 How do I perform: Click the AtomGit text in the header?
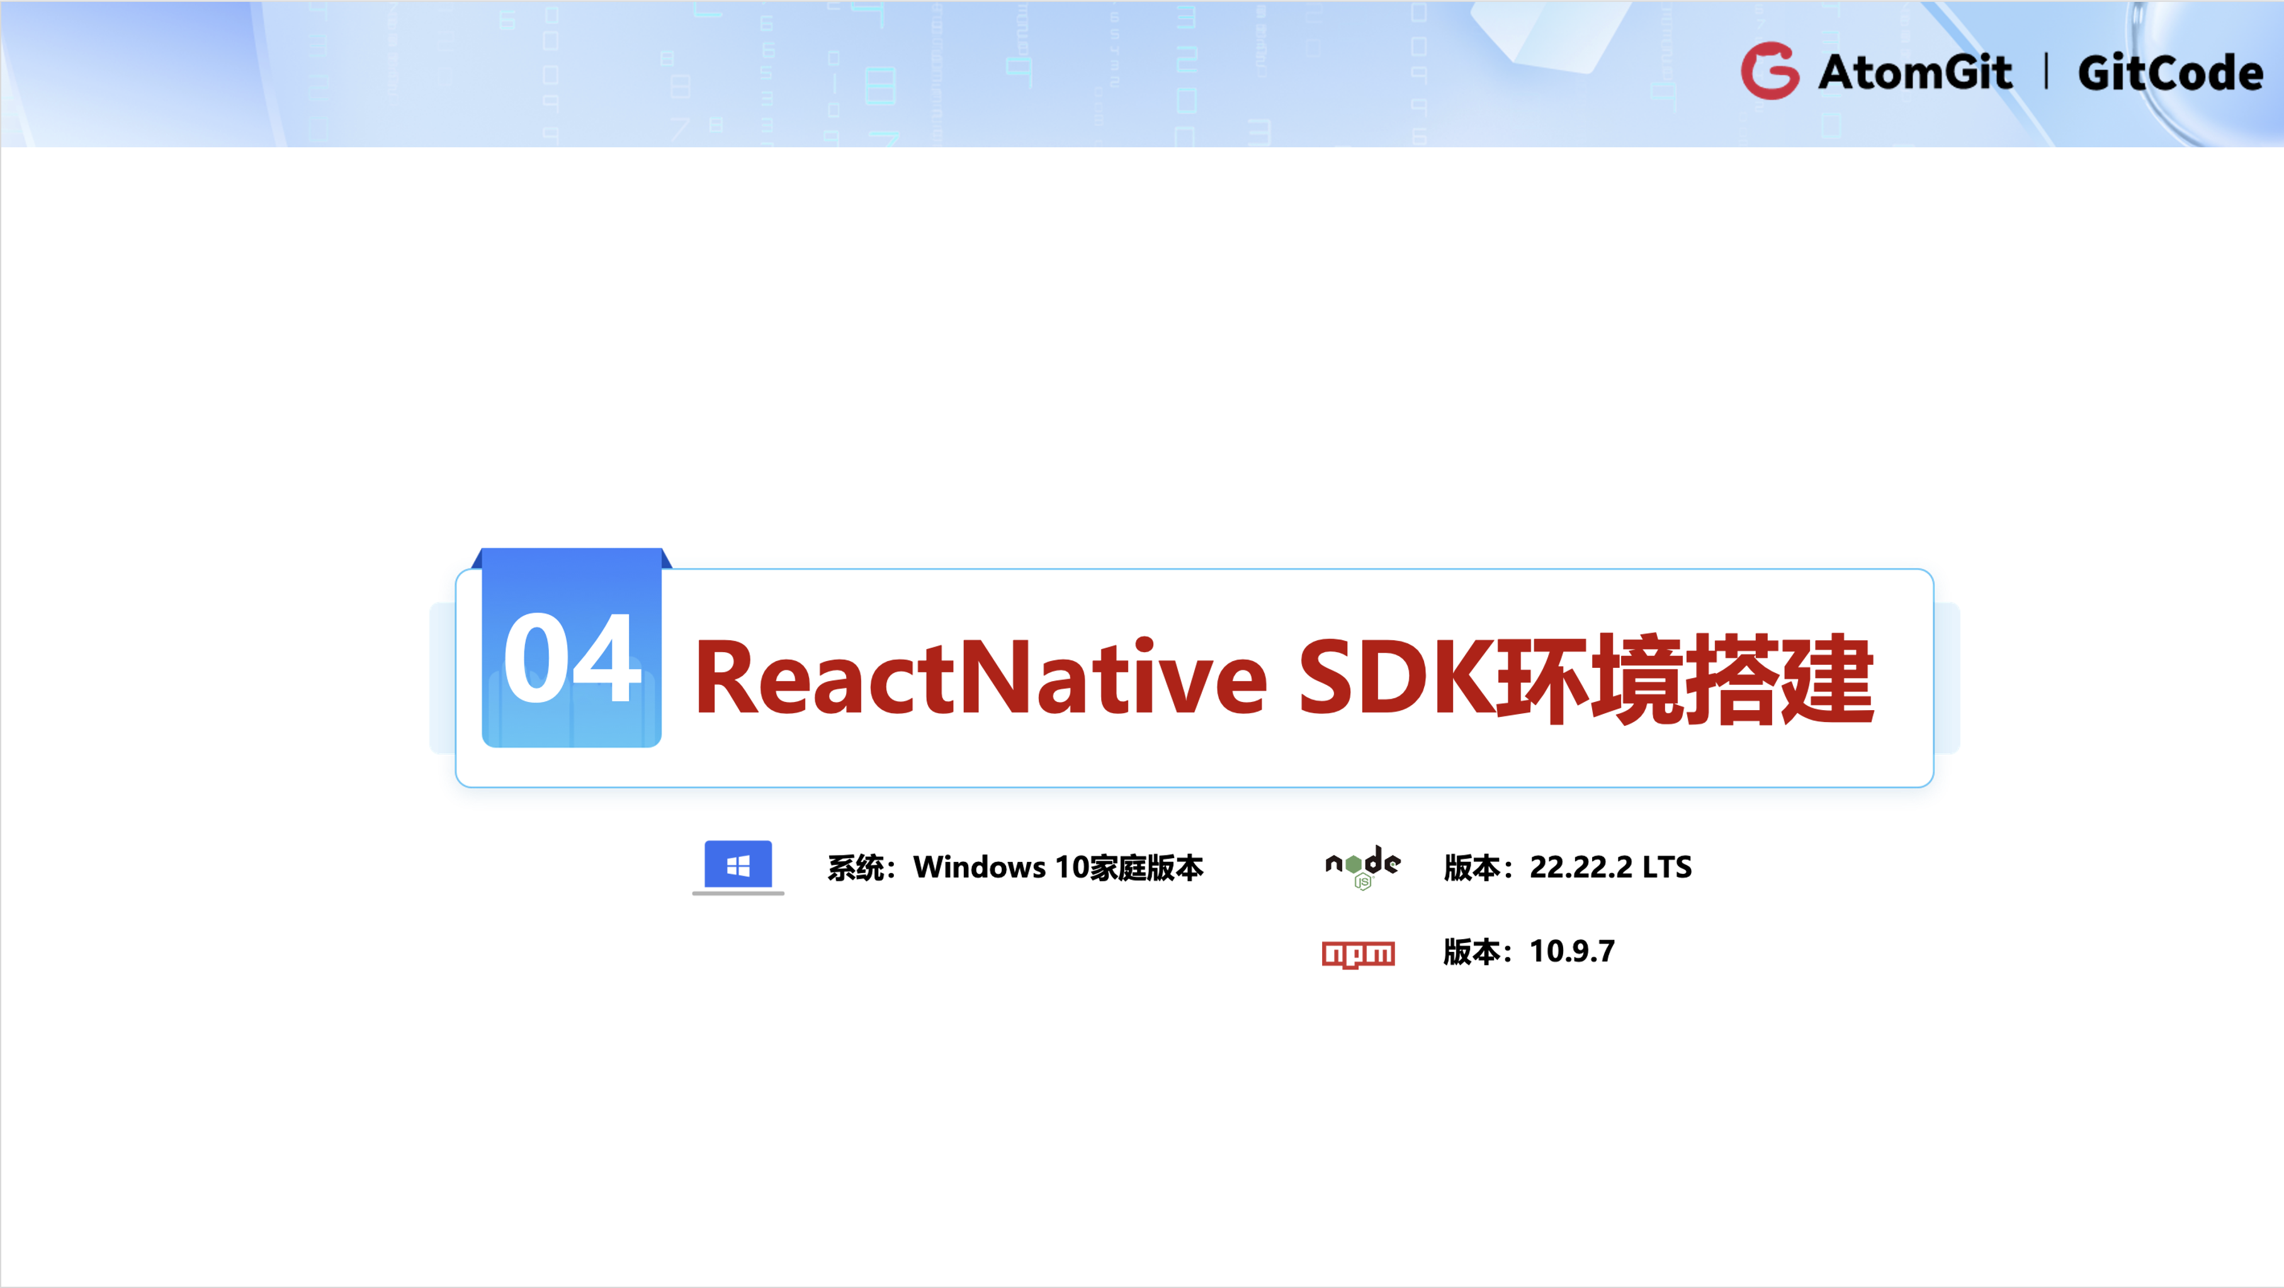click(x=1915, y=72)
